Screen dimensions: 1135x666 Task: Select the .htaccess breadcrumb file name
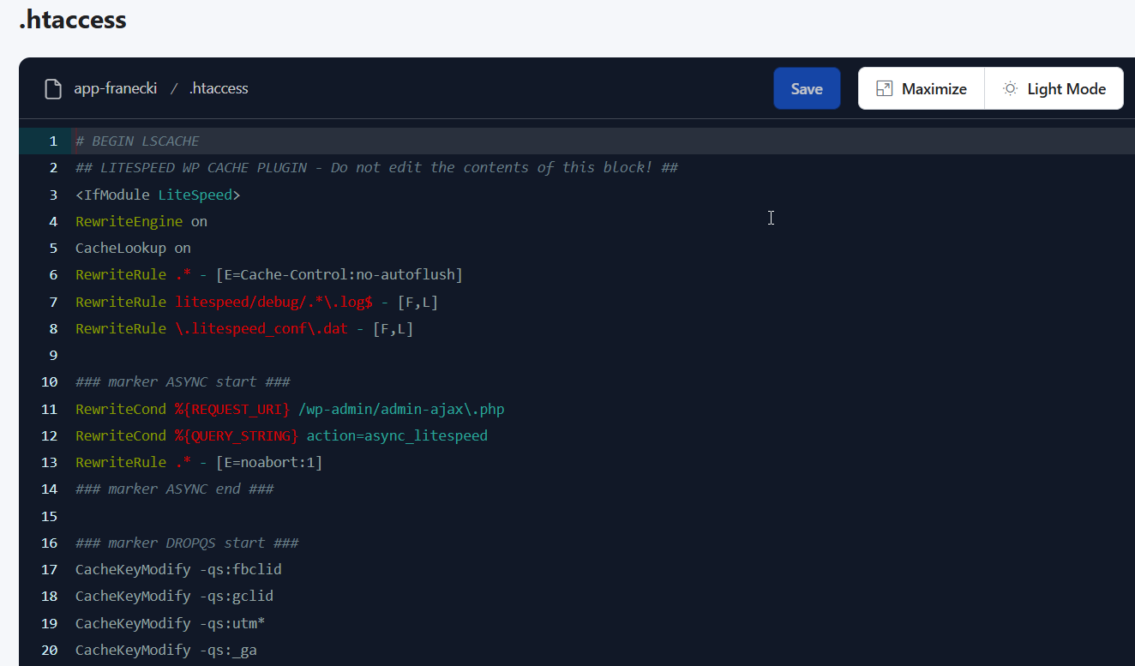coord(219,88)
